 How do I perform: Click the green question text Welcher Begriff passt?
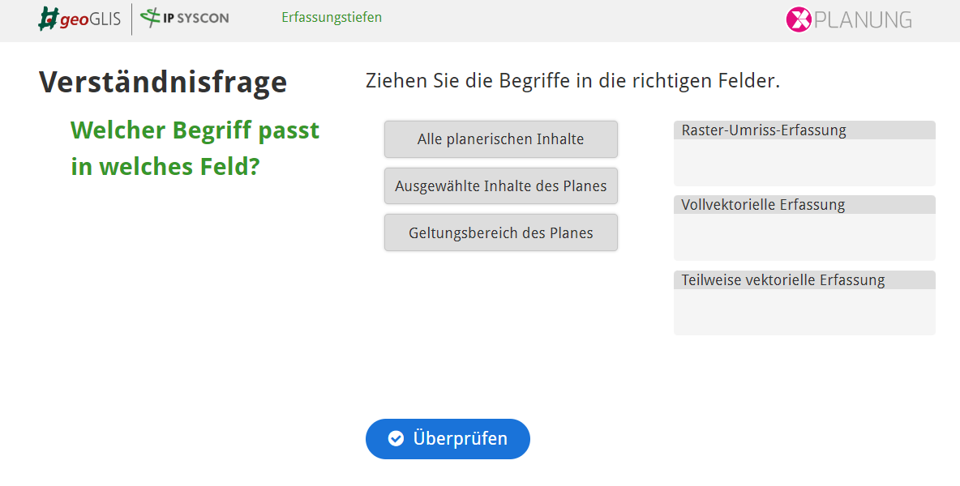coord(195,130)
